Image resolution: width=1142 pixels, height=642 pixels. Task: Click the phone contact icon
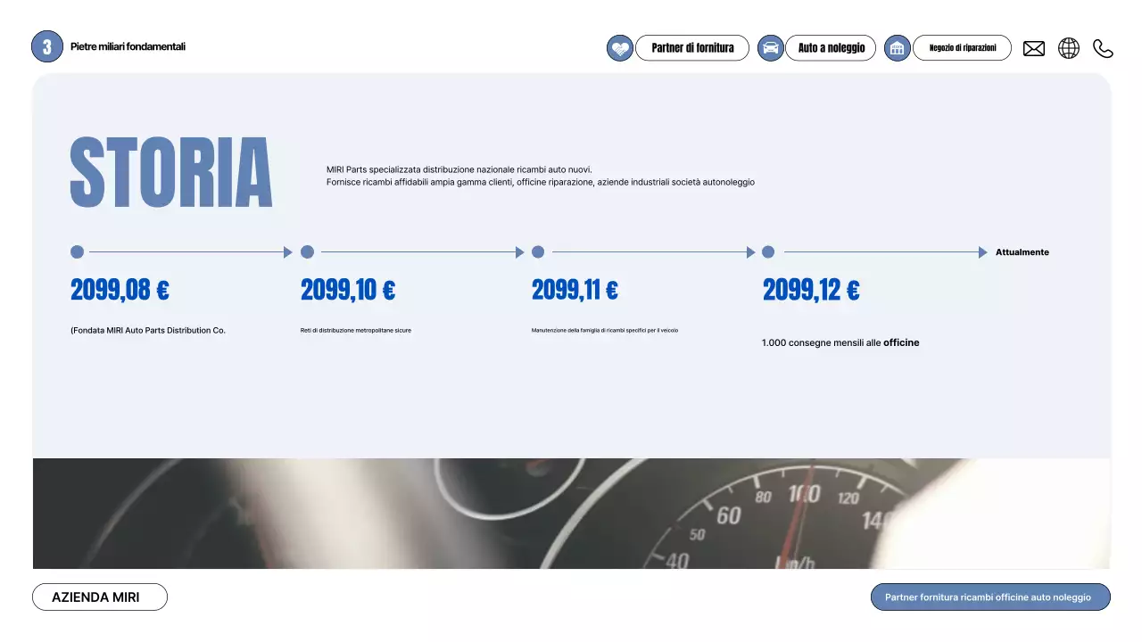(1103, 48)
